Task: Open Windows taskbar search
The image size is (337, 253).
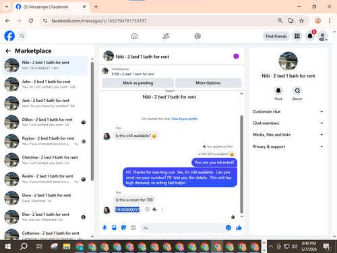Action: (24, 247)
